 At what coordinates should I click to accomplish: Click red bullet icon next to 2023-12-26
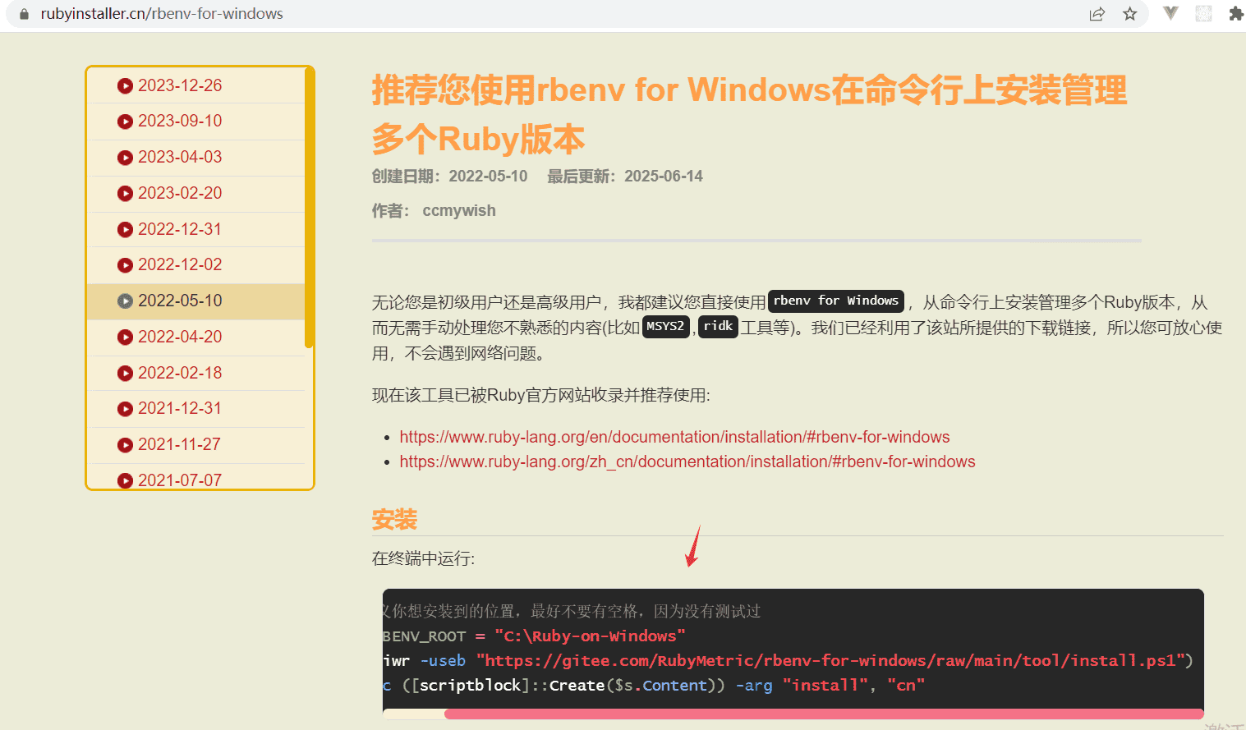point(125,85)
